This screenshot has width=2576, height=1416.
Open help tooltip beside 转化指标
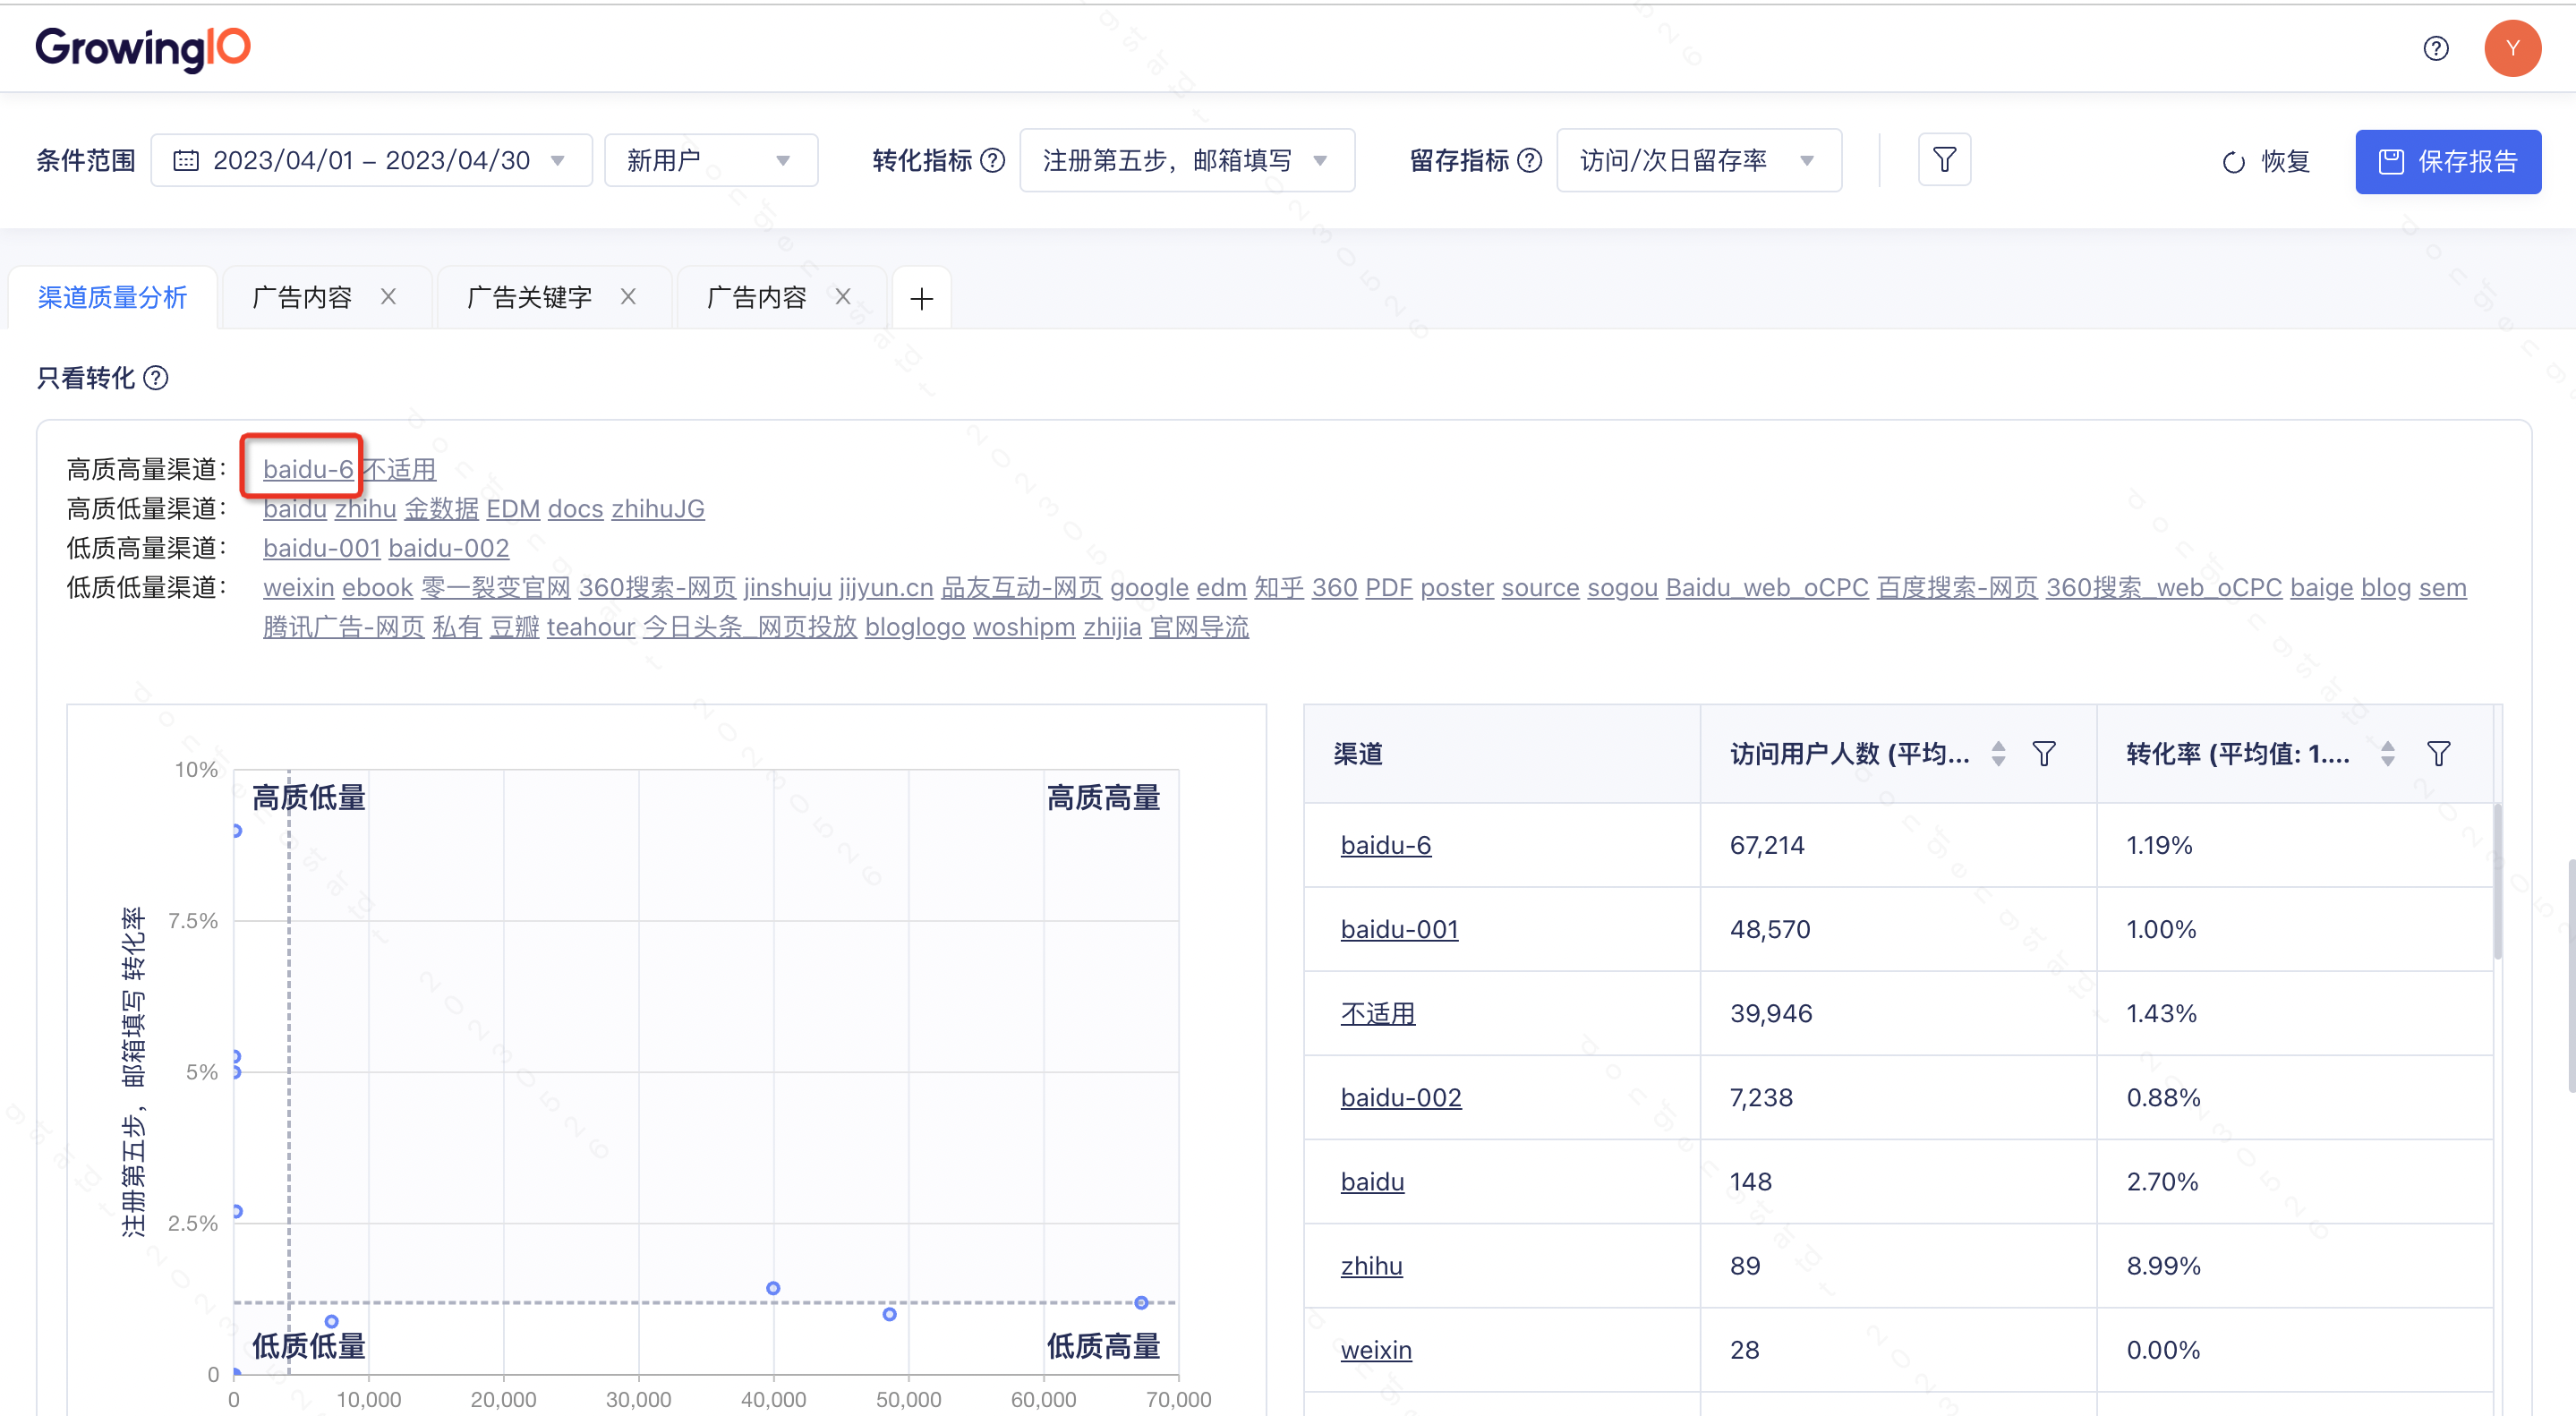point(992,160)
